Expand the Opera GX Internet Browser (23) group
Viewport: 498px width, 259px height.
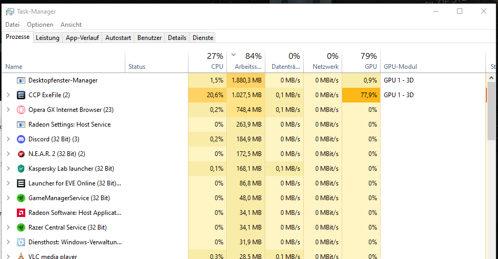[x=8, y=110]
